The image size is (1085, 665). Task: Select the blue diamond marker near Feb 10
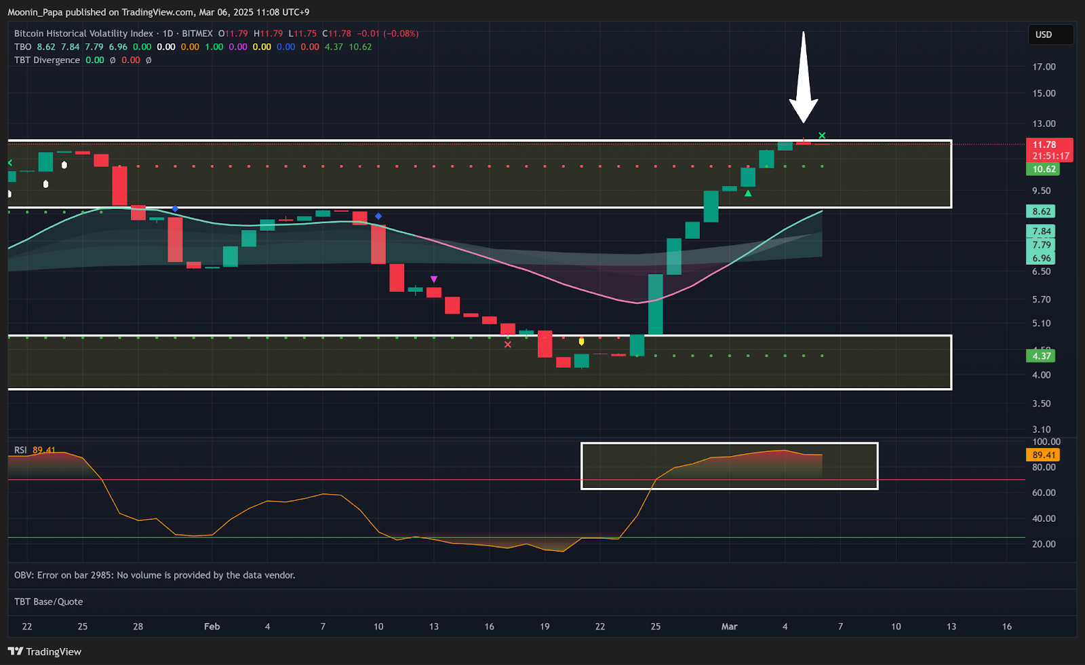pyautogui.click(x=378, y=216)
